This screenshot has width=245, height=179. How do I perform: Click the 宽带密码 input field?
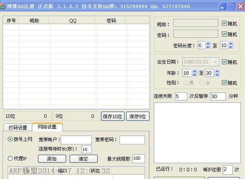(132, 140)
